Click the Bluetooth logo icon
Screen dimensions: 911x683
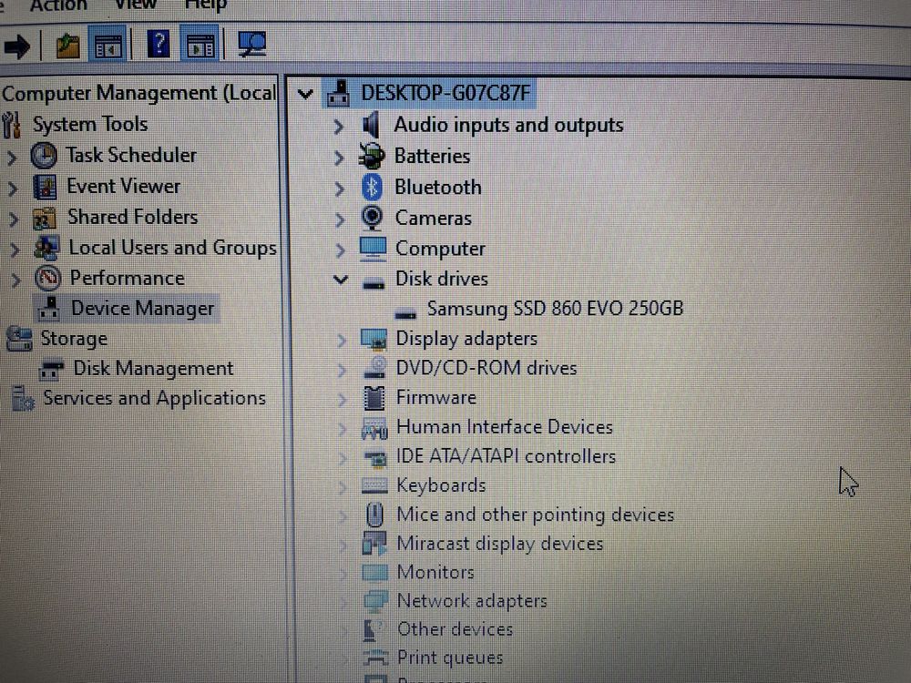coord(372,187)
